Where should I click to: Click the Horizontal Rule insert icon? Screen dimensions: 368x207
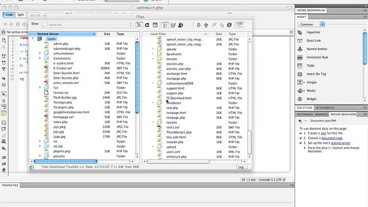click(300, 57)
